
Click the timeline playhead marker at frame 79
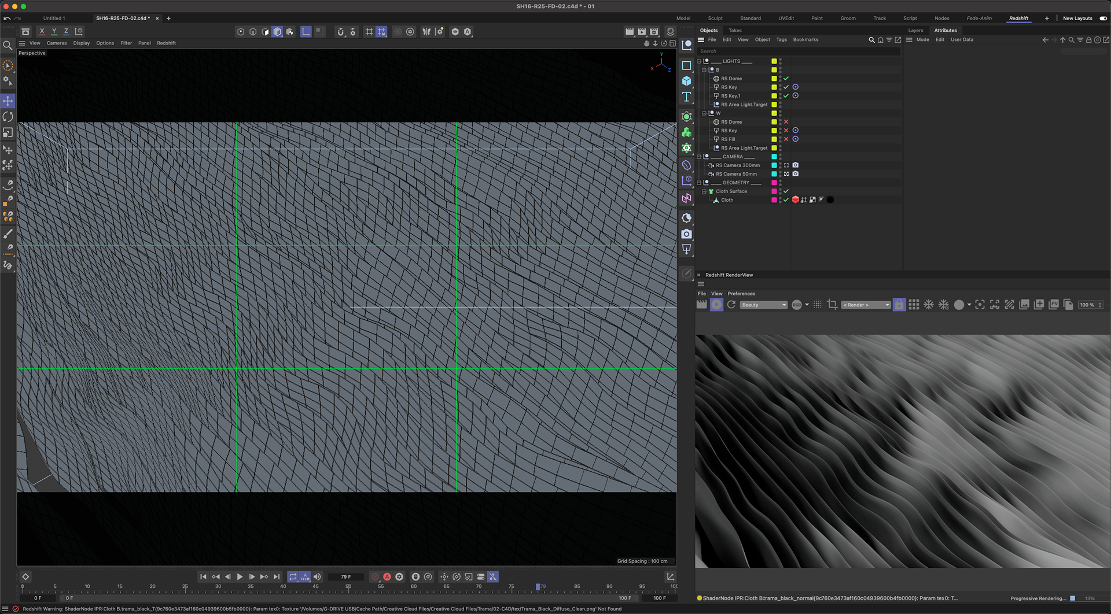pyautogui.click(x=538, y=586)
